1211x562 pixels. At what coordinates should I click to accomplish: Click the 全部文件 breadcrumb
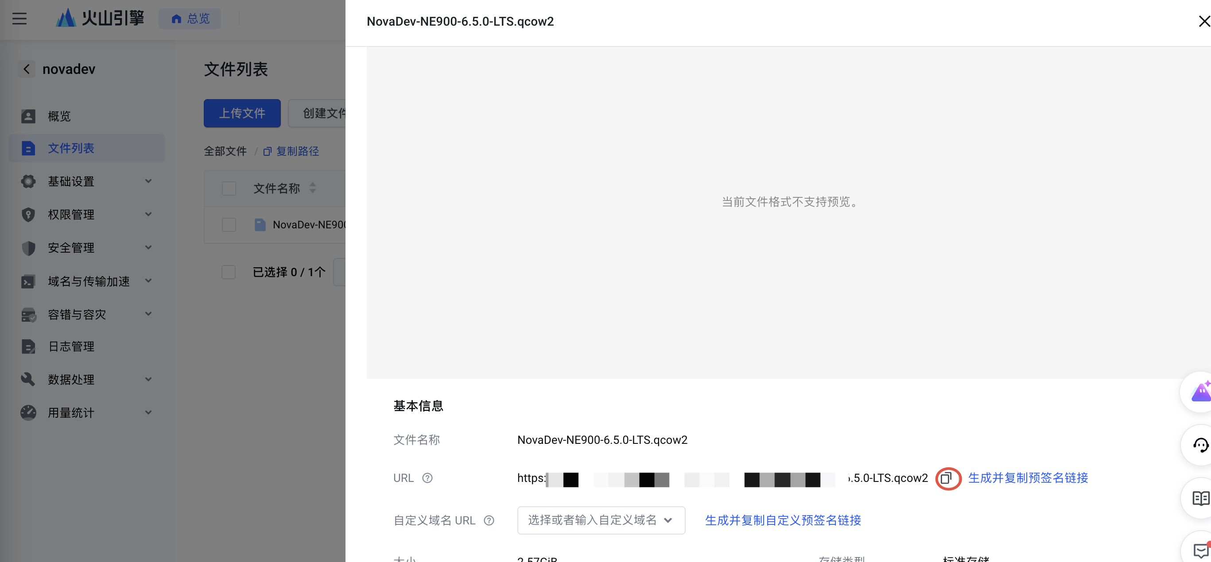(225, 151)
